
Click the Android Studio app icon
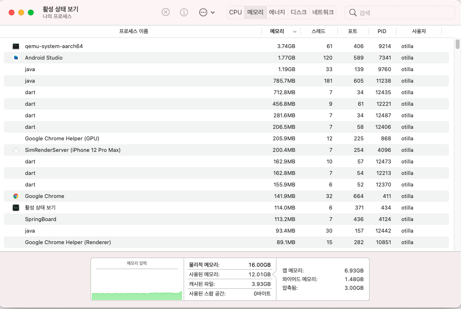16,58
